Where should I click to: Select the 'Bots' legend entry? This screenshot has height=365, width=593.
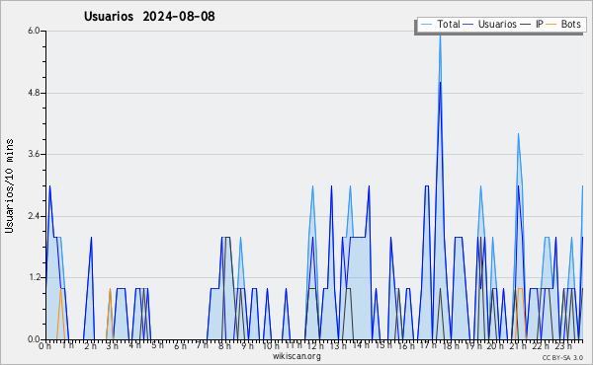click(570, 24)
